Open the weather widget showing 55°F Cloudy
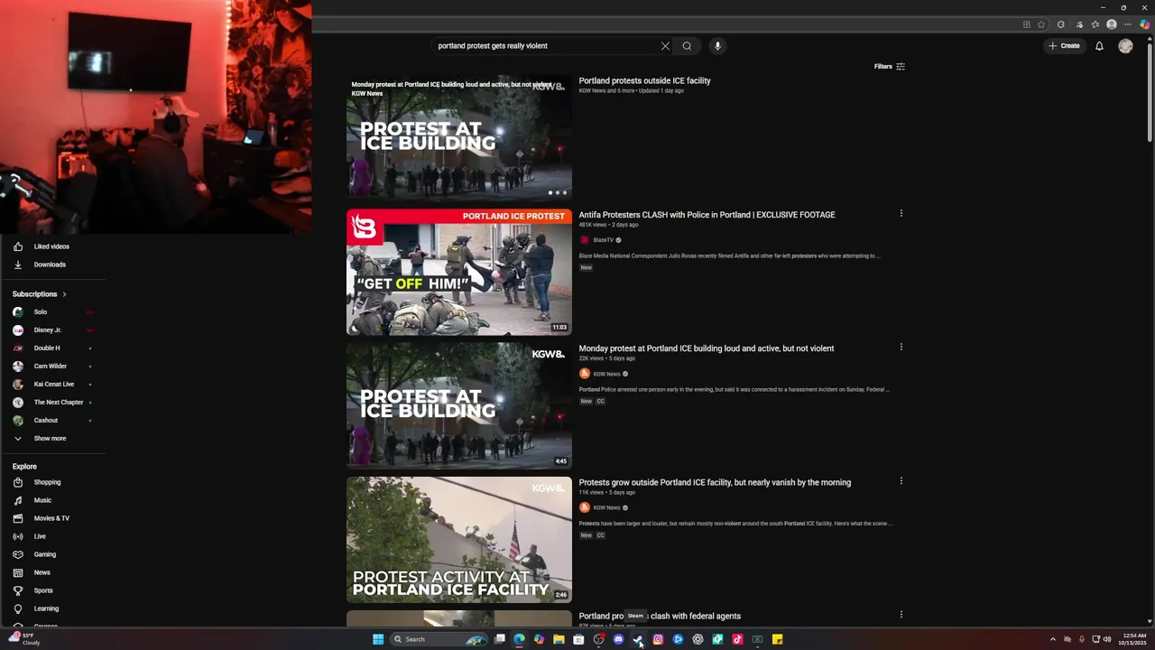The image size is (1155, 650). click(x=25, y=639)
